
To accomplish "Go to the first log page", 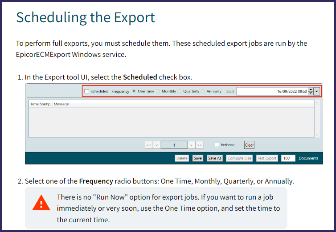I will pyautogui.click(x=149, y=145).
